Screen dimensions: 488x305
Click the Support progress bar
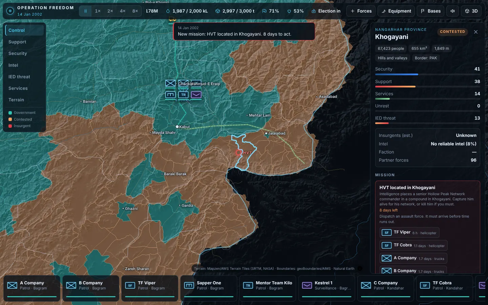427,86
